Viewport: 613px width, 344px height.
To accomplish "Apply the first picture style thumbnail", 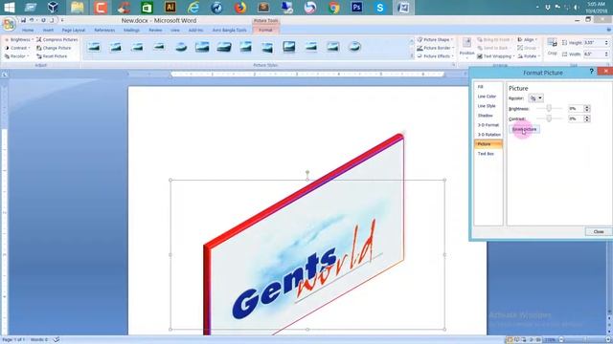I will click(94, 47).
